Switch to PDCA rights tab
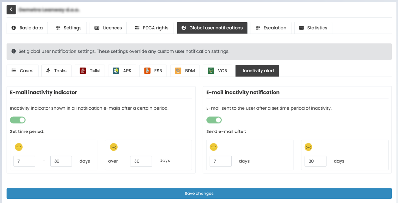Screen dimensions: 398x203 tap(151, 28)
